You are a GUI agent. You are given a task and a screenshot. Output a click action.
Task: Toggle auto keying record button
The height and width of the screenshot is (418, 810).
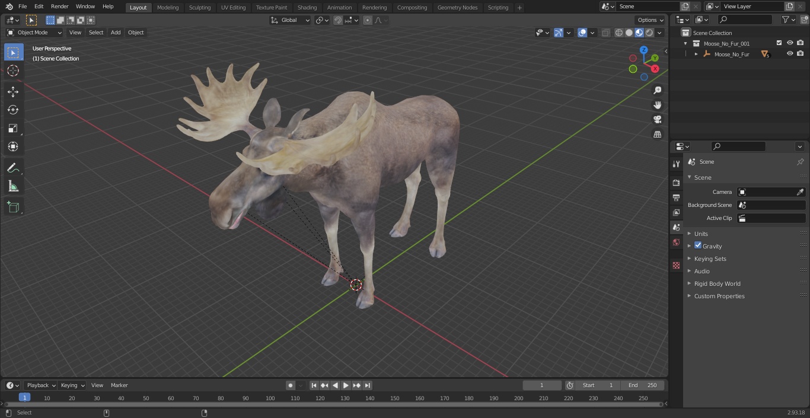(x=291, y=385)
